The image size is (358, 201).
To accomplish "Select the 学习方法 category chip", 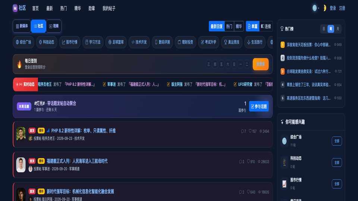I will pos(93,42).
